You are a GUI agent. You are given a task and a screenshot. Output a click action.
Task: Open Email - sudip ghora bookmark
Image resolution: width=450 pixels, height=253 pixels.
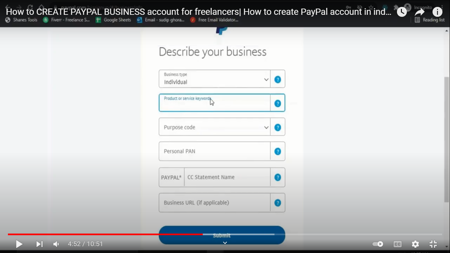click(160, 20)
